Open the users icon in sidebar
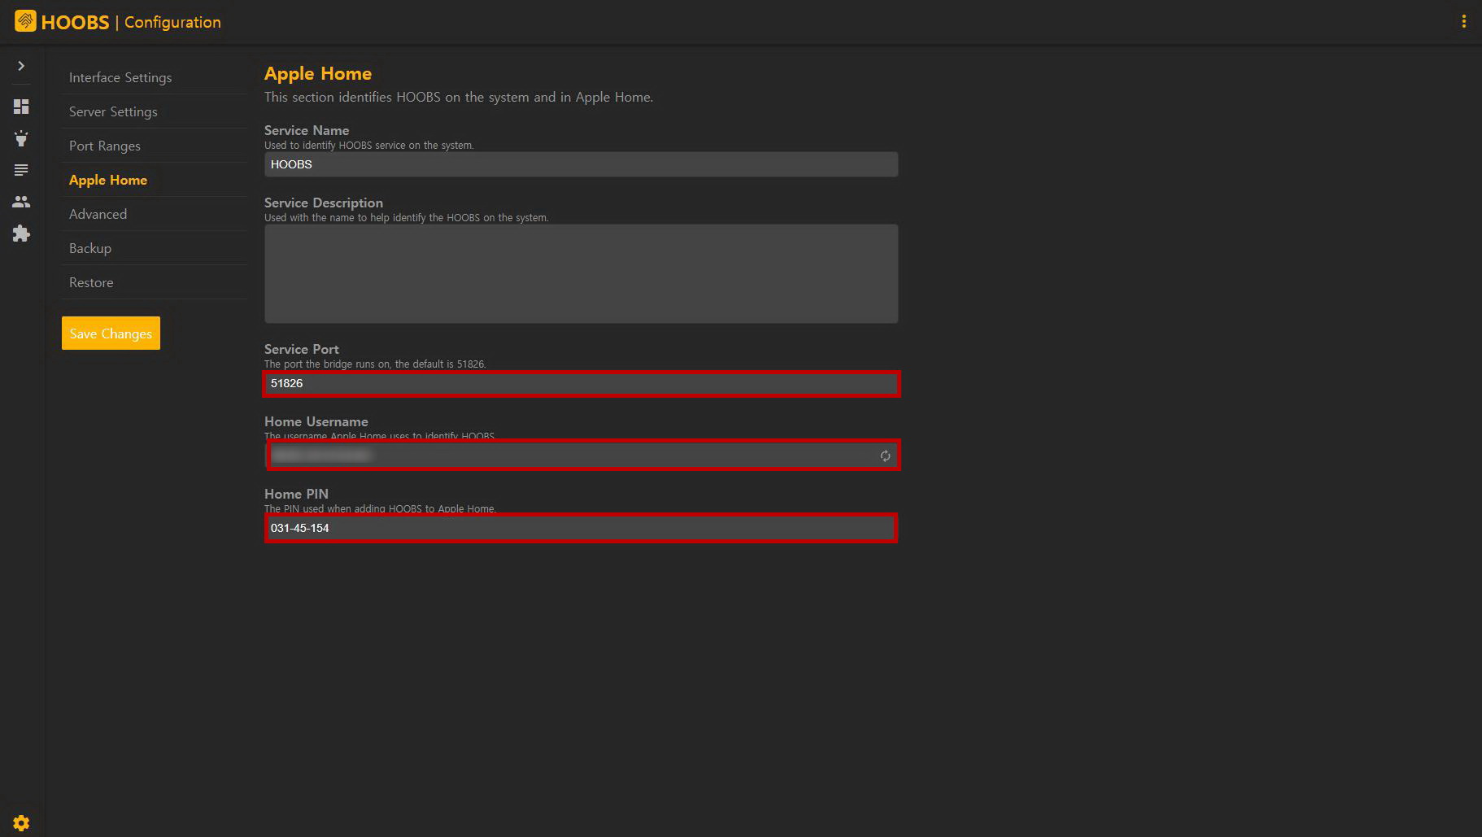 click(21, 202)
